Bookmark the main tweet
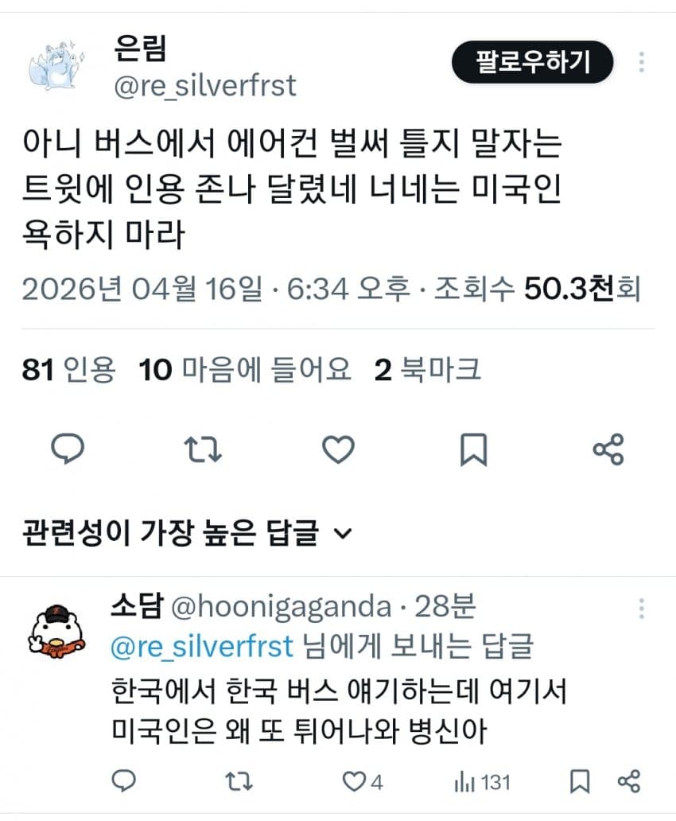This screenshot has height=821, width=676. coord(473,449)
